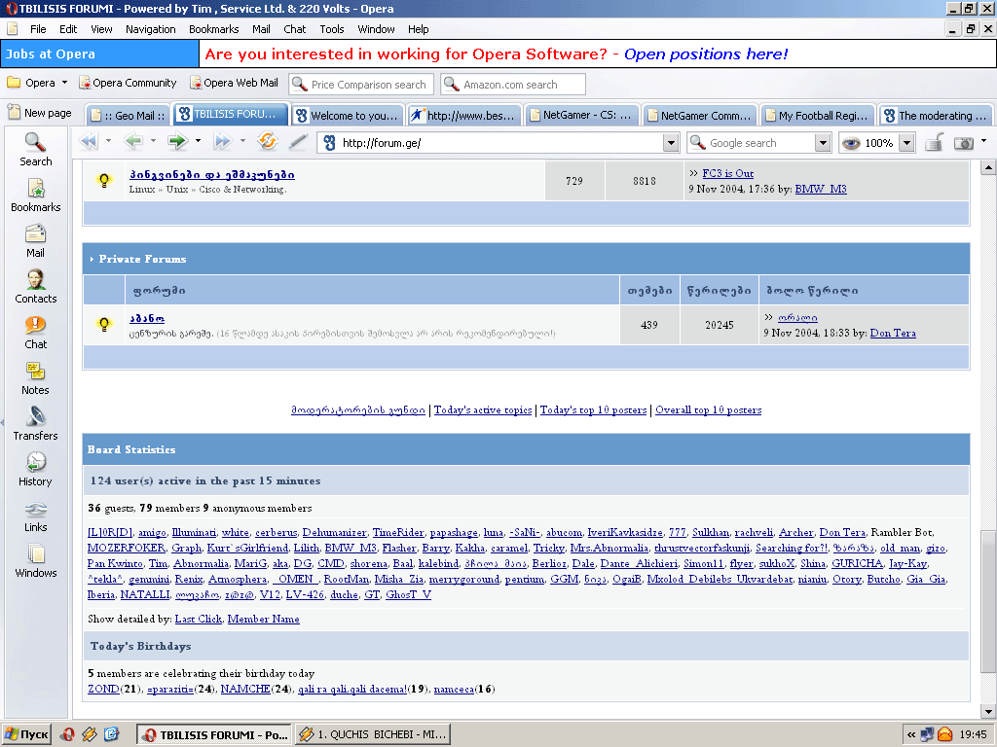Click the wand (edit) icon in toolbar
Viewport: 997px width, 747px height.
click(x=298, y=142)
